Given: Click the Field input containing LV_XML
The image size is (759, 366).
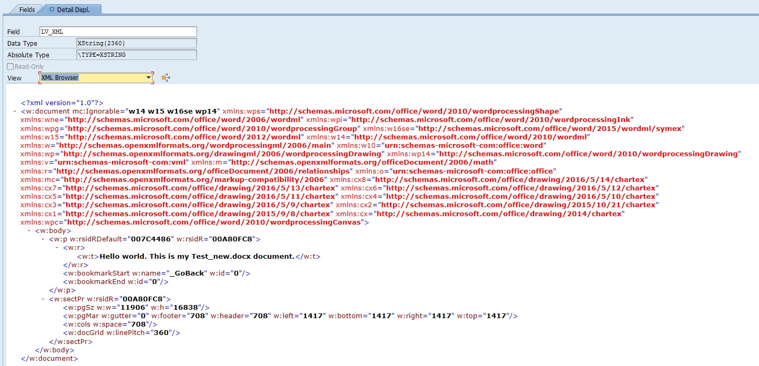Looking at the screenshot, I should click(x=118, y=32).
